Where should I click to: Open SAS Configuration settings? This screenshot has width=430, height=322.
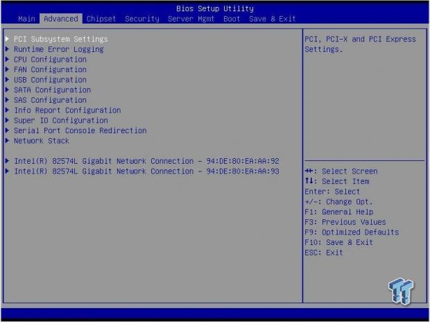click(50, 100)
